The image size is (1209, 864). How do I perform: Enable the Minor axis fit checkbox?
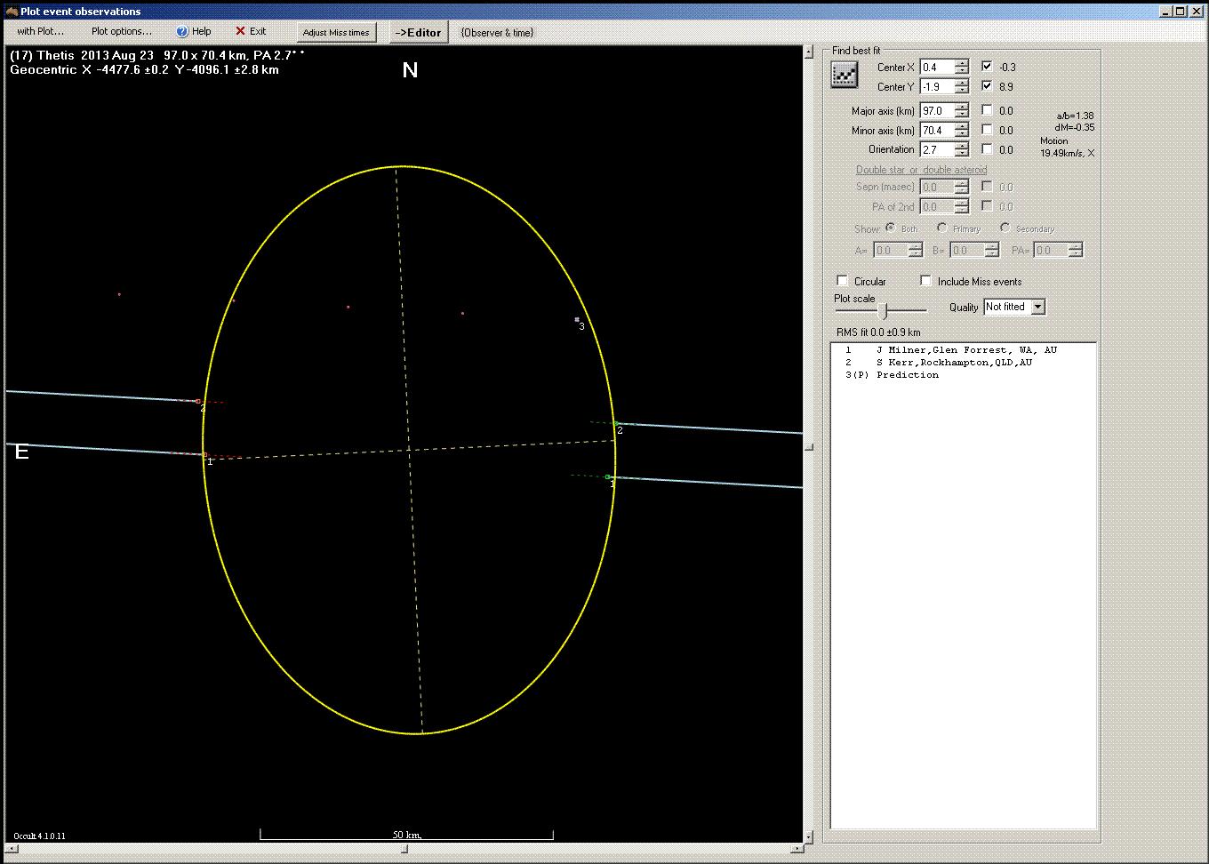(x=987, y=130)
